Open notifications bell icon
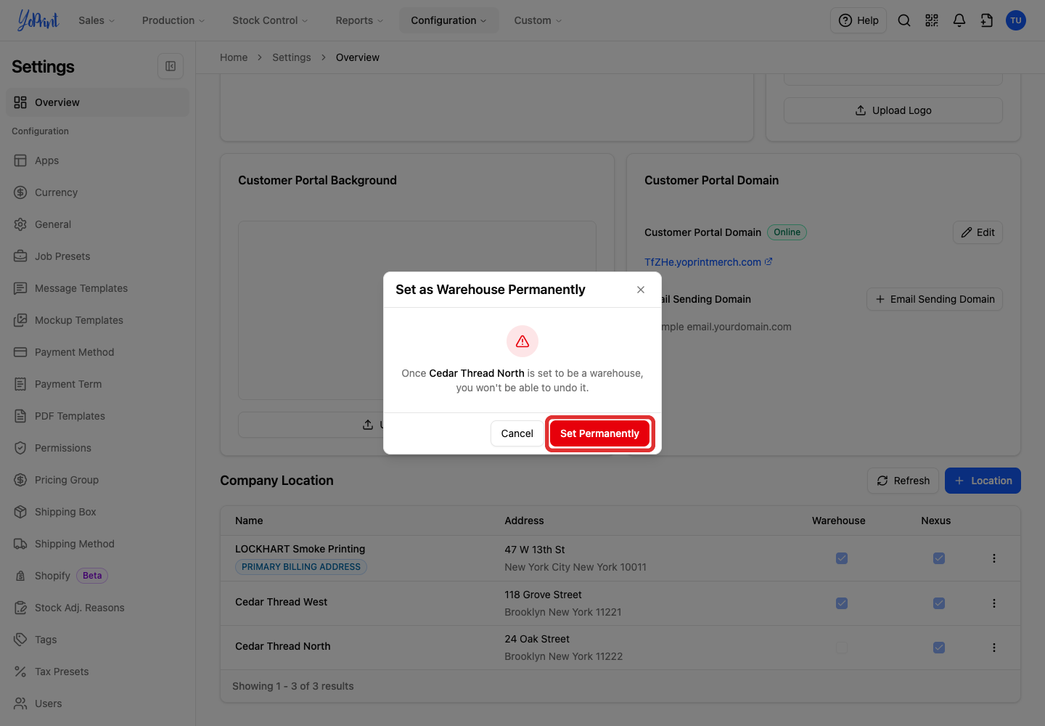 959,20
